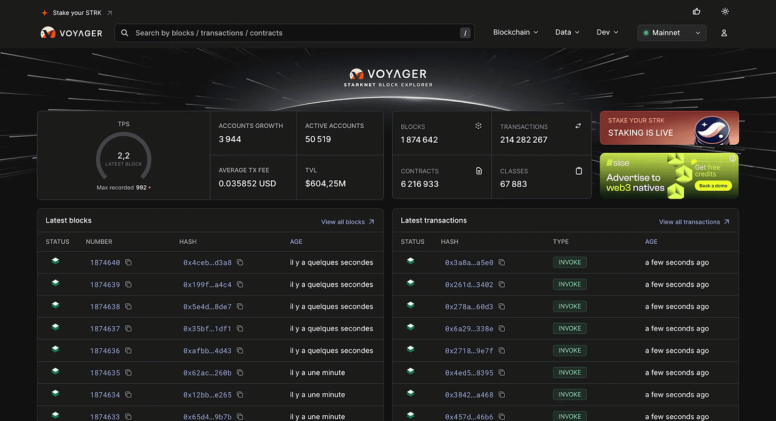Click Transactions count 214 282 267

pyautogui.click(x=524, y=140)
